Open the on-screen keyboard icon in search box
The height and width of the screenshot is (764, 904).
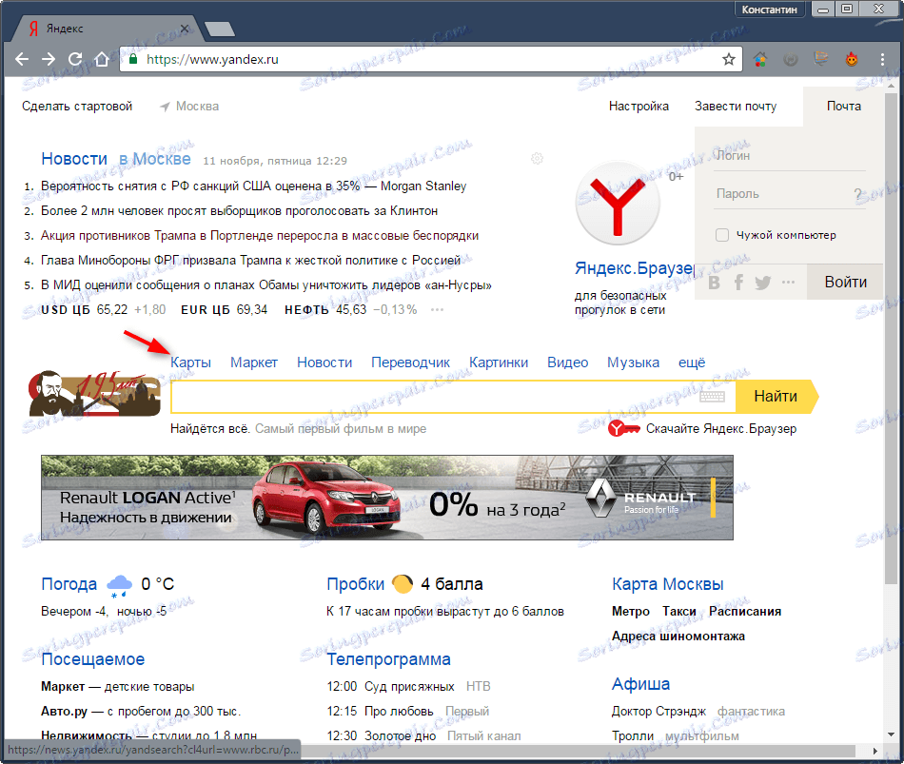(x=712, y=396)
